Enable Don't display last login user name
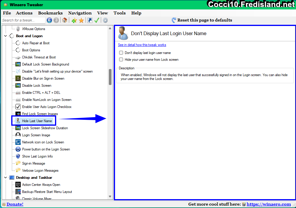The image size is (296, 208). tap(121, 53)
